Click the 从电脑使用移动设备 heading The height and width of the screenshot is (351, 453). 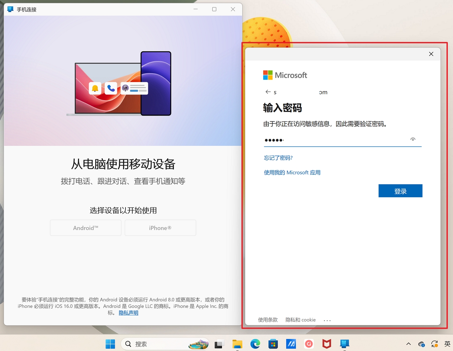click(123, 164)
